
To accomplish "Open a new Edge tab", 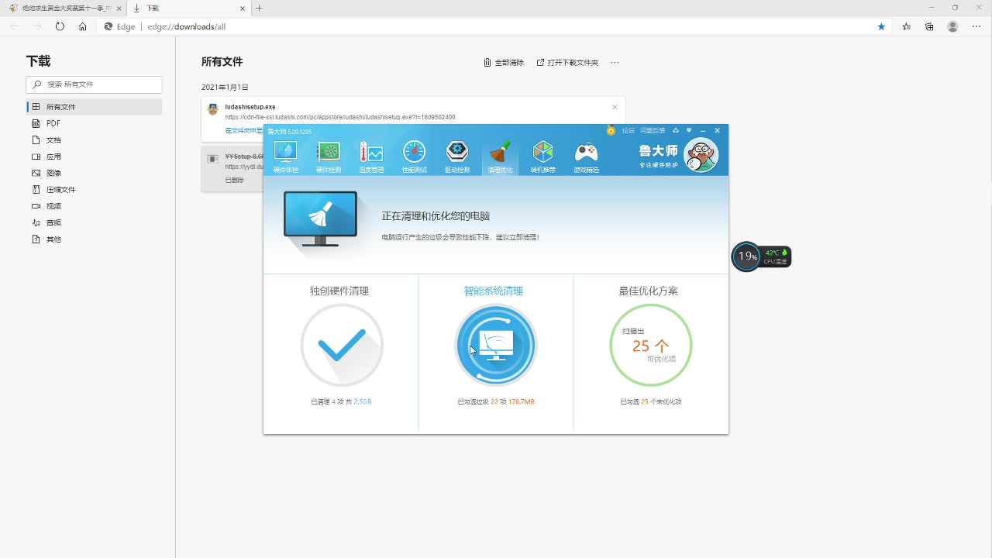I will tap(259, 8).
